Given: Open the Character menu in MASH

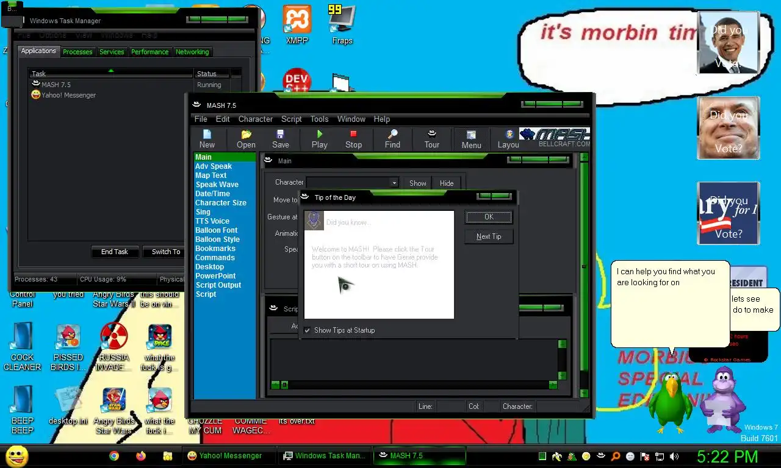Looking at the screenshot, I should click(x=256, y=119).
